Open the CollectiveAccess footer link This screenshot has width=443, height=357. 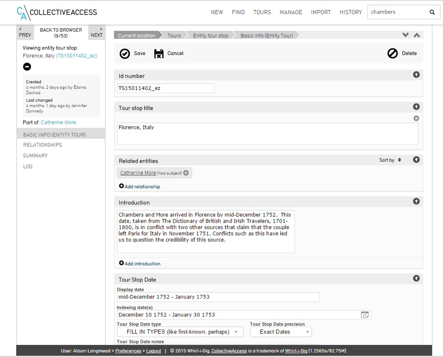click(x=229, y=351)
